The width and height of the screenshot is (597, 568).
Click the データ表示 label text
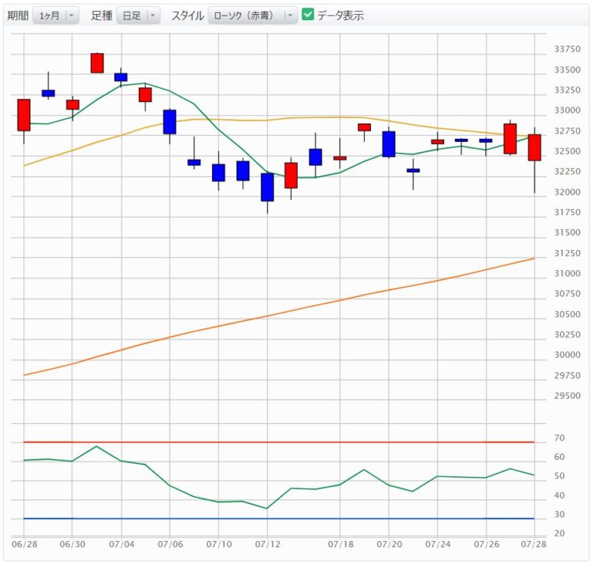(340, 16)
